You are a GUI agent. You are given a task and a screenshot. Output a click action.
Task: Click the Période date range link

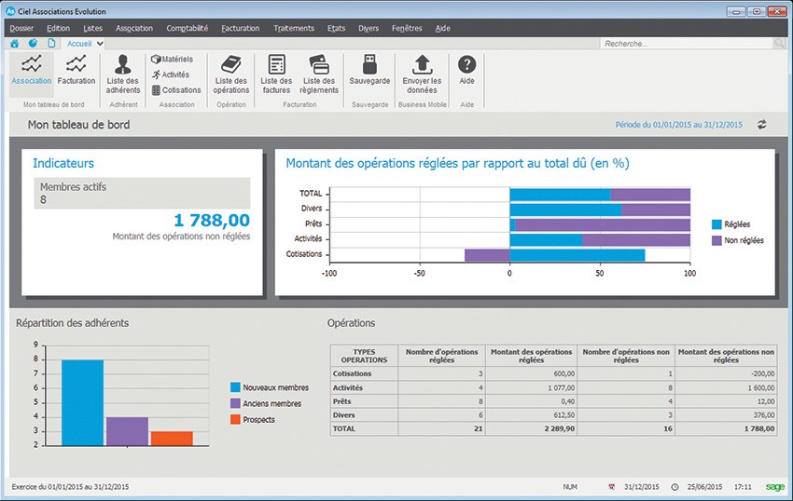[x=679, y=124]
